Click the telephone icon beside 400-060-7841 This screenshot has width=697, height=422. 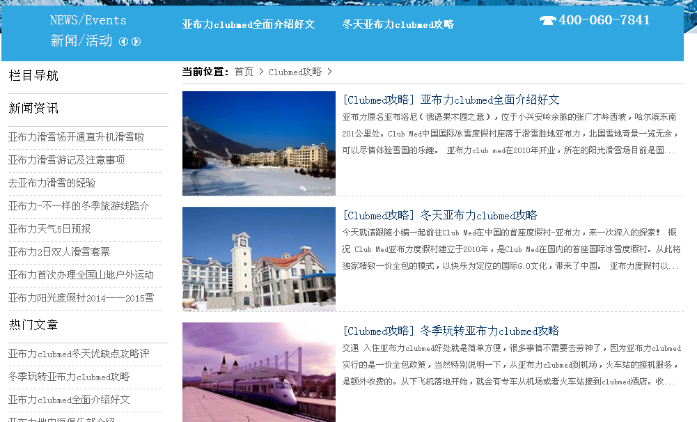pyautogui.click(x=547, y=20)
